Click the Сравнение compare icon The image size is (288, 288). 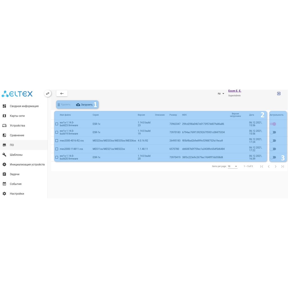pos(4,135)
